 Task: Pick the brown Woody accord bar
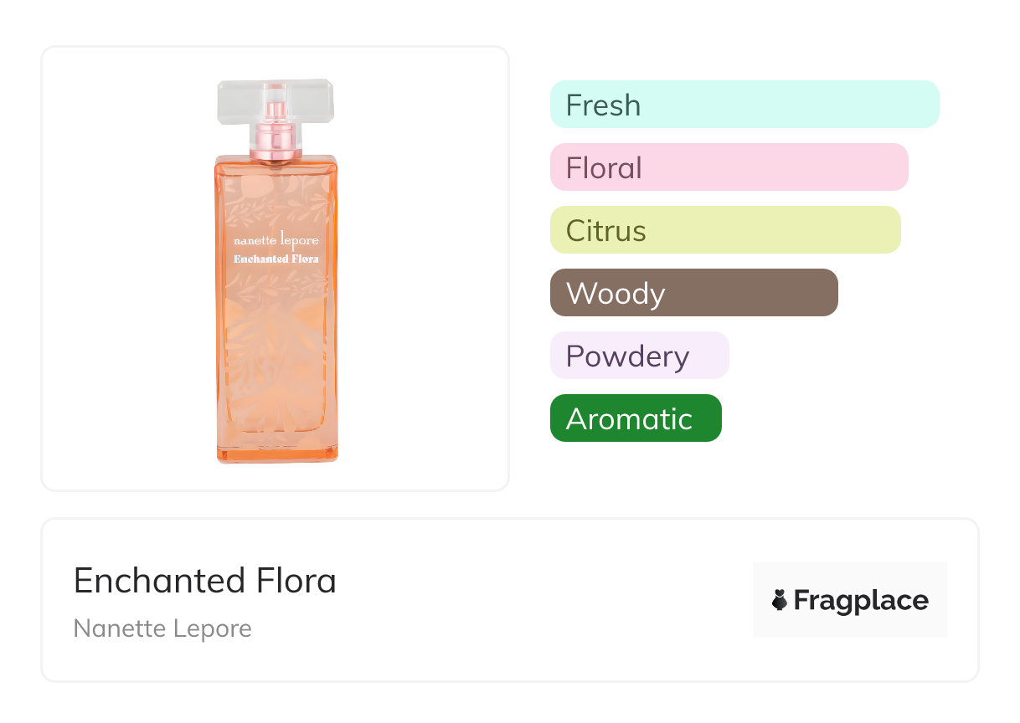click(x=693, y=293)
